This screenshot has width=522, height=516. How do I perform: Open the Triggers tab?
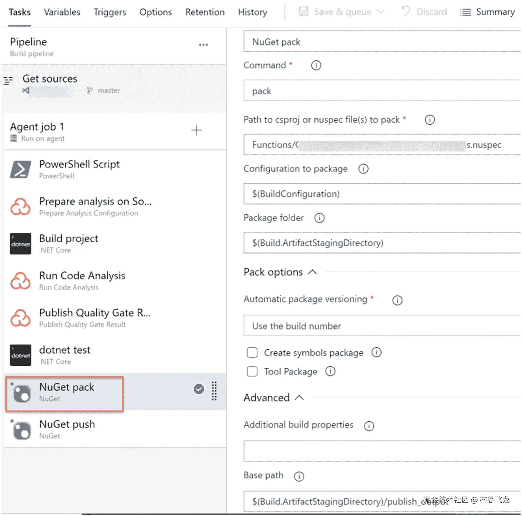(x=110, y=12)
